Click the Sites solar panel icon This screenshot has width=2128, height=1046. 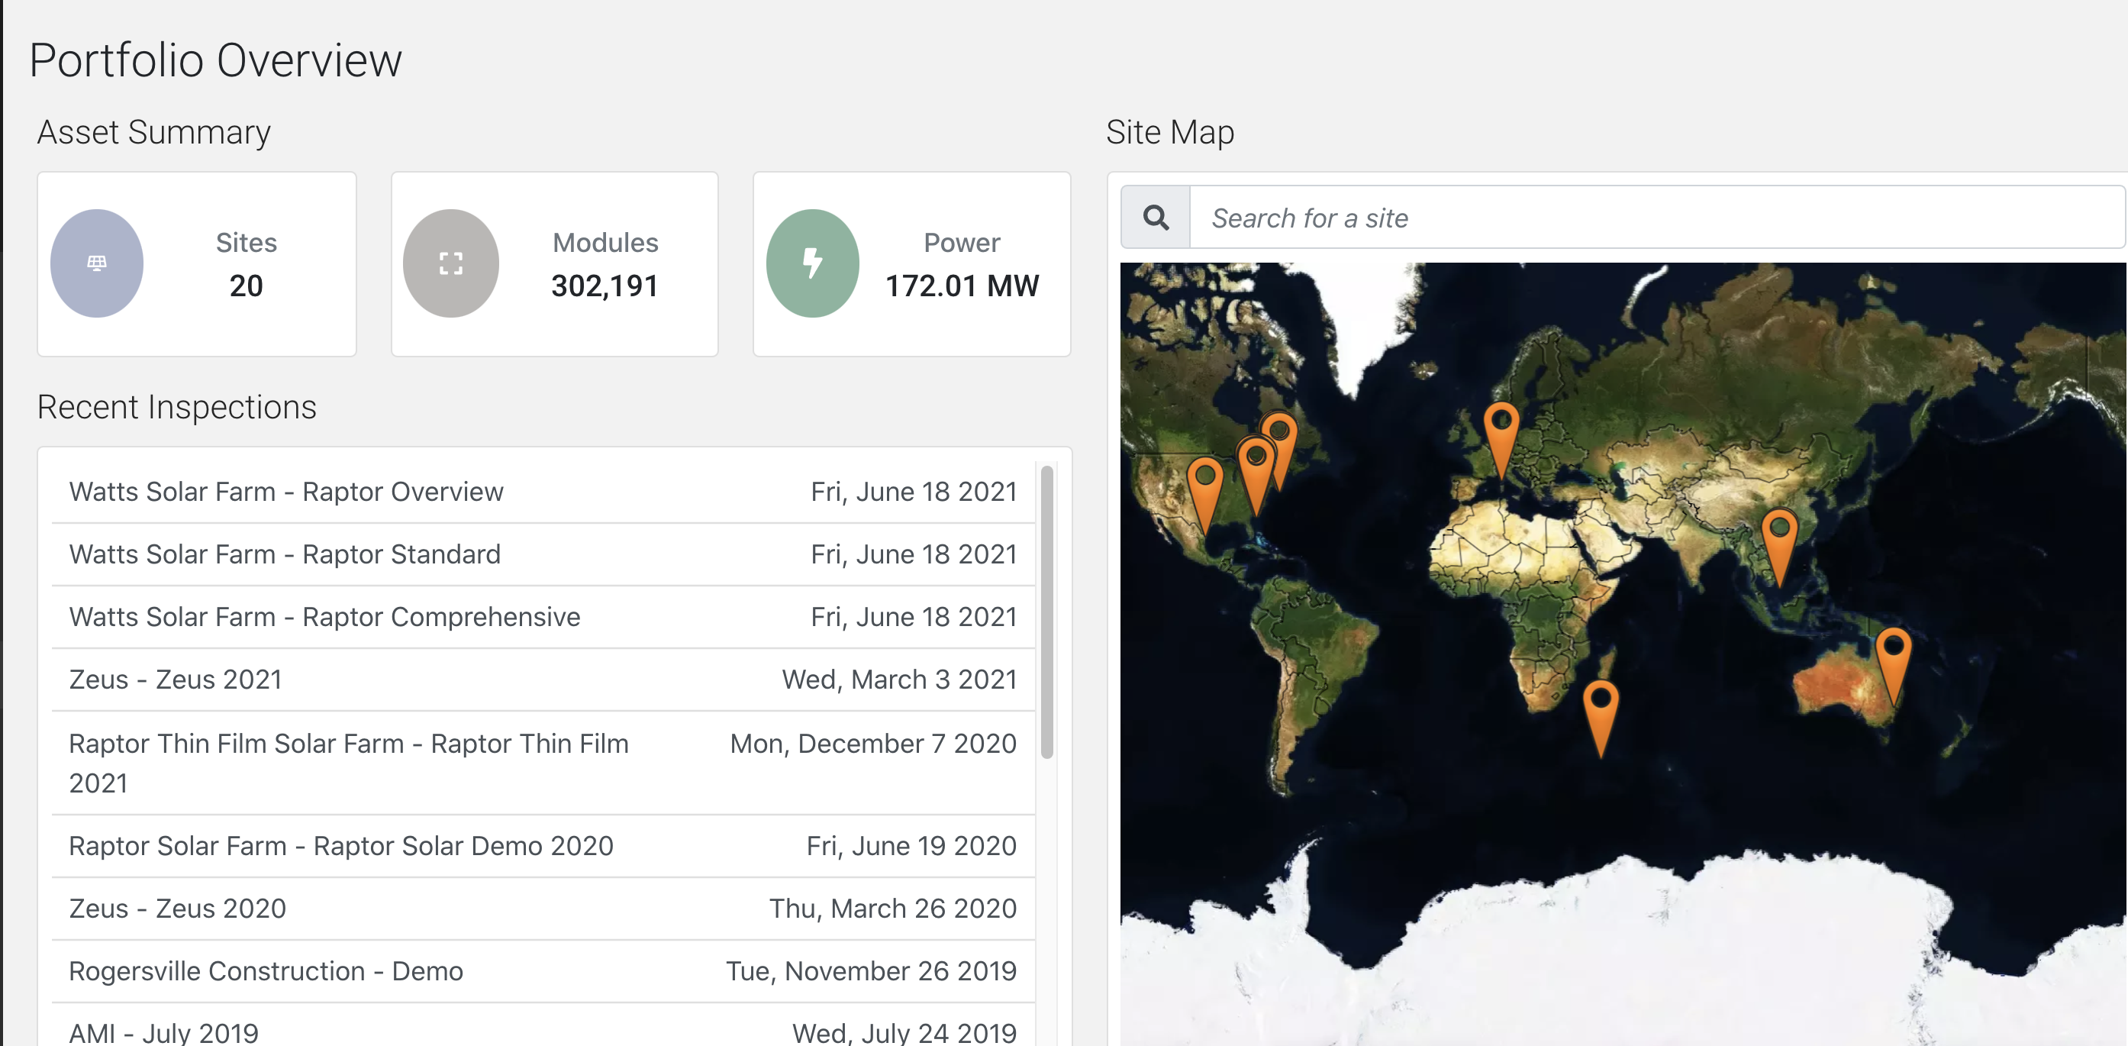[97, 263]
